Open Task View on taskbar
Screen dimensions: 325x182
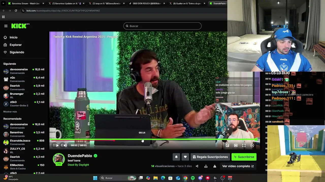[141, 178]
